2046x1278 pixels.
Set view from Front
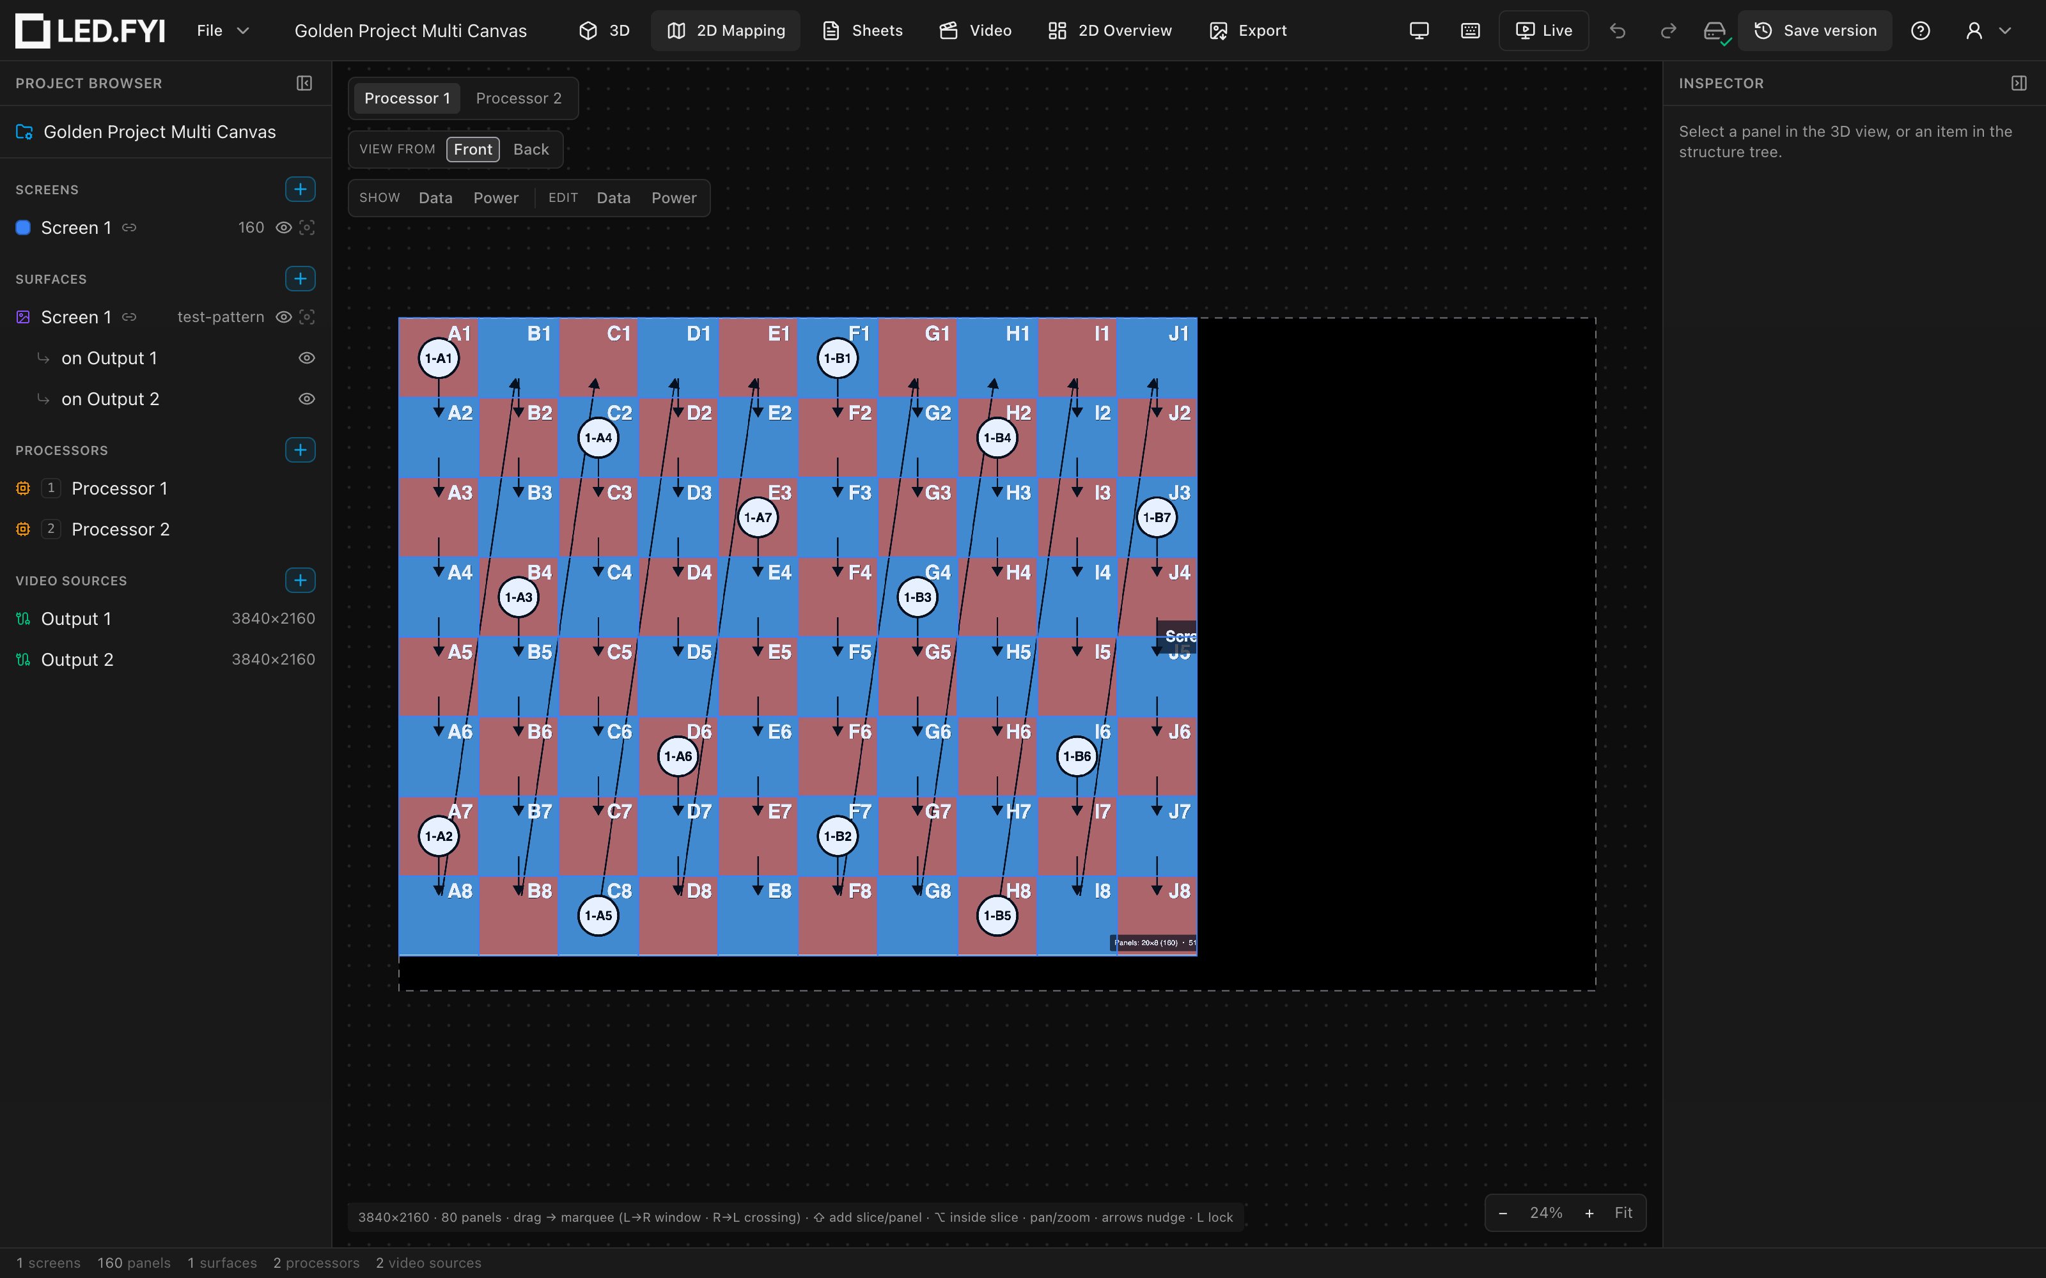click(x=472, y=150)
